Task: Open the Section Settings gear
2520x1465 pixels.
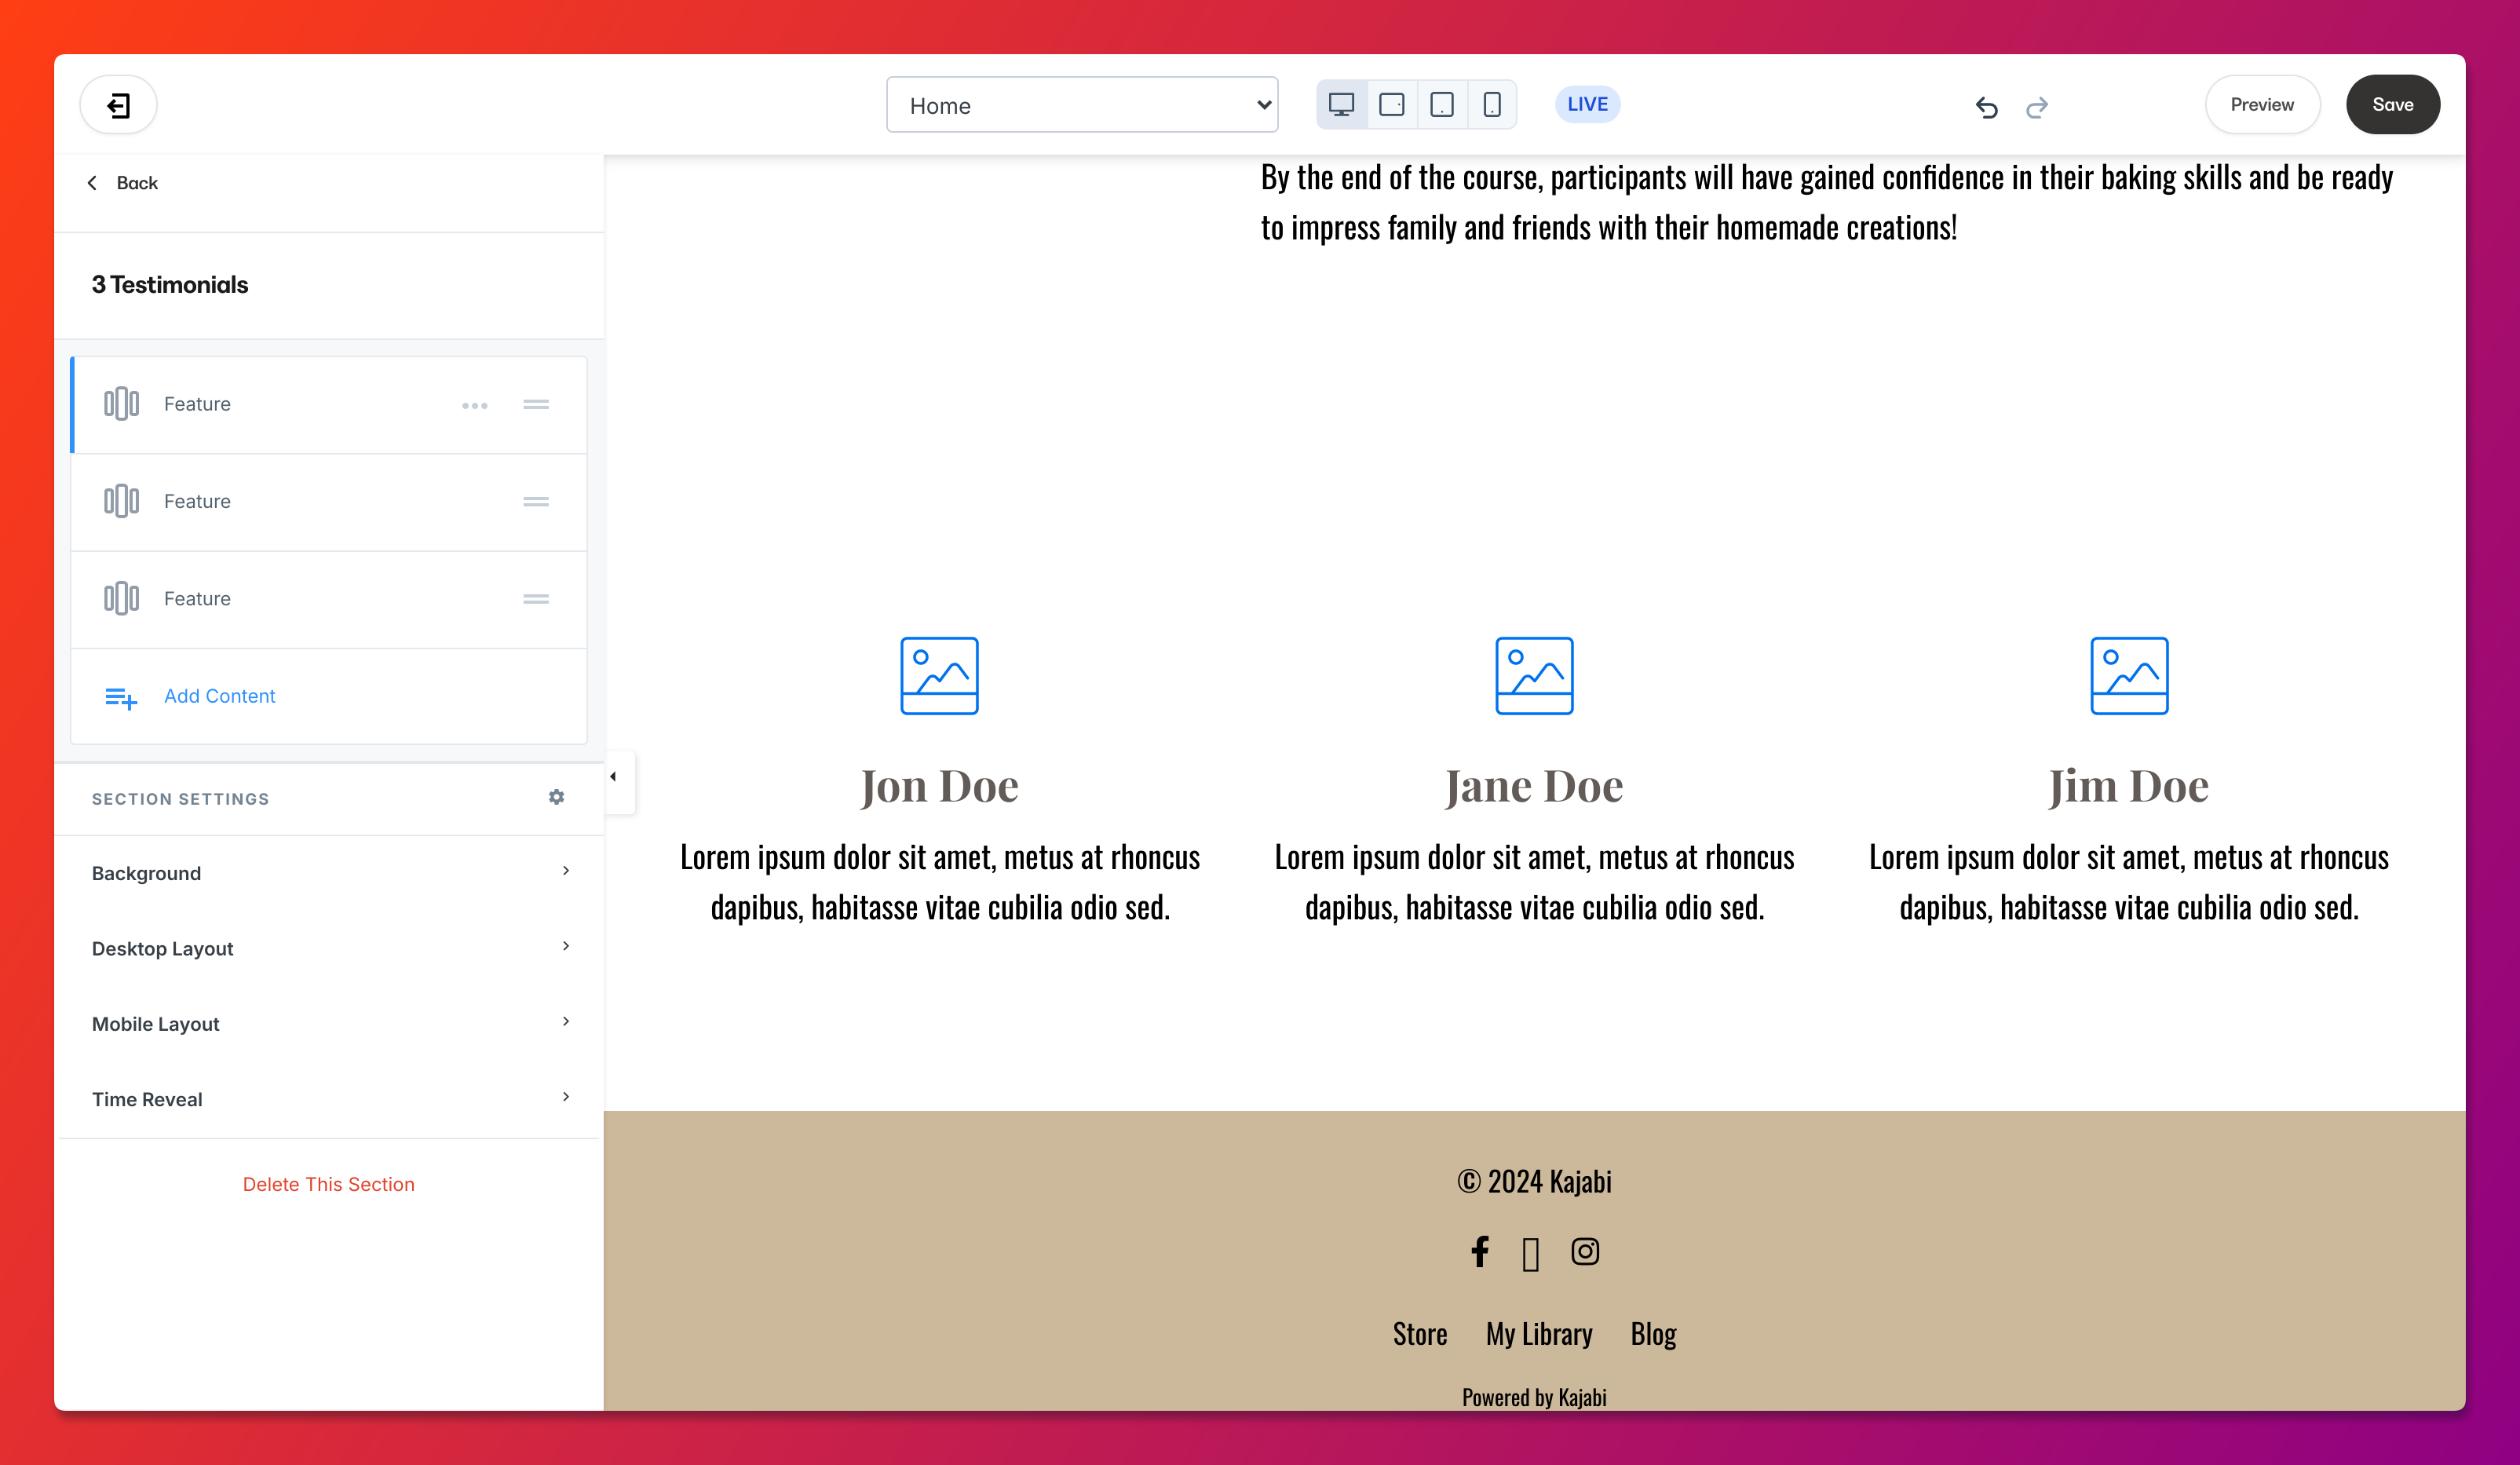Action: click(x=556, y=797)
